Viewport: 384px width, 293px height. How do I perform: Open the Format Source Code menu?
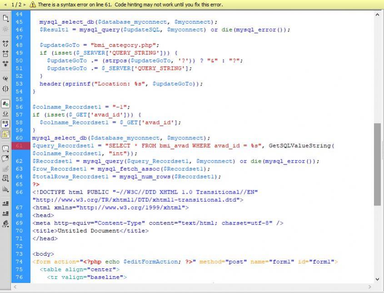pyautogui.click(x=5, y=224)
